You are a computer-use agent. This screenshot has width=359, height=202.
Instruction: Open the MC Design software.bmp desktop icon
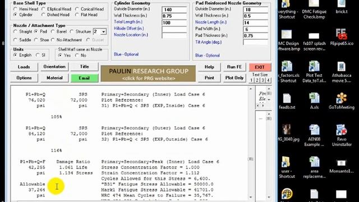[288, 40]
